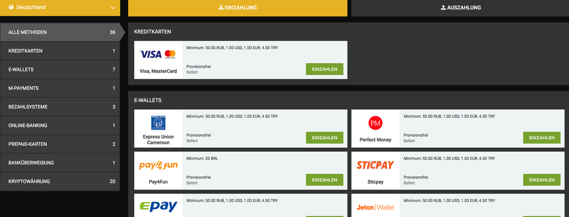The height and width of the screenshot is (217, 569).
Task: Select E-Wallets category in sidebar
Action: (60, 70)
